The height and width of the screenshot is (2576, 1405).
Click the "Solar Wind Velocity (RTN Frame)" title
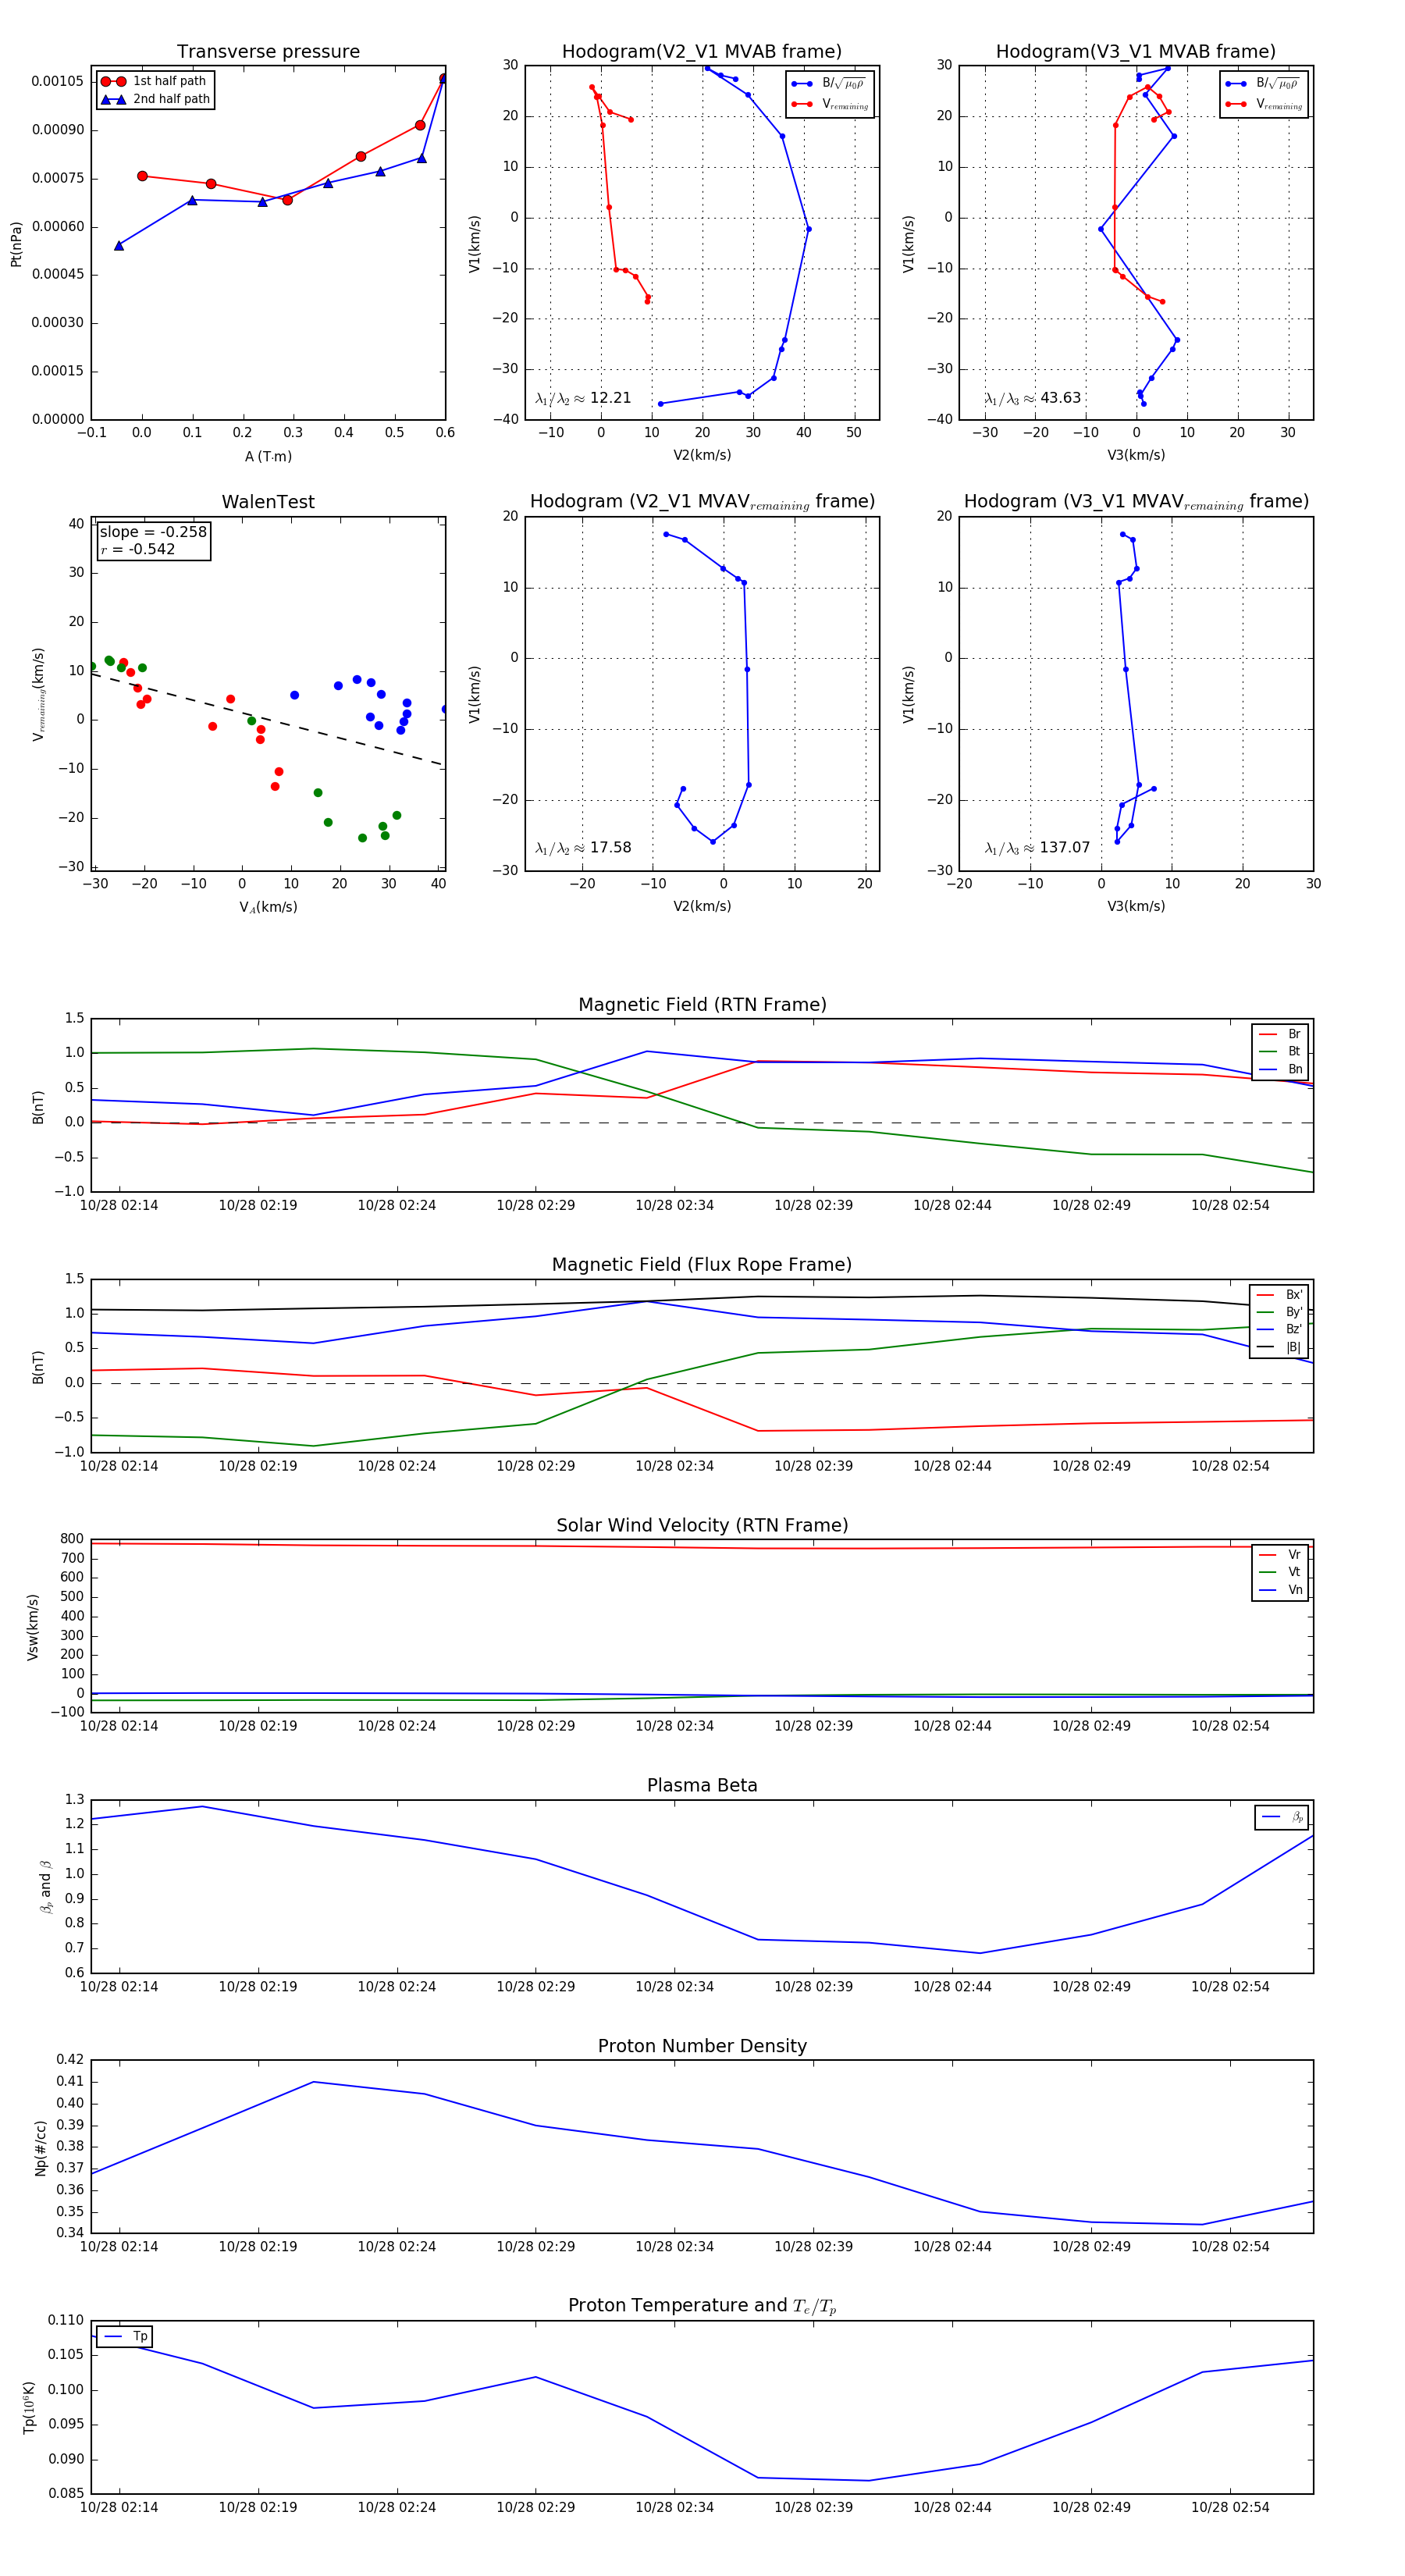[x=702, y=1525]
